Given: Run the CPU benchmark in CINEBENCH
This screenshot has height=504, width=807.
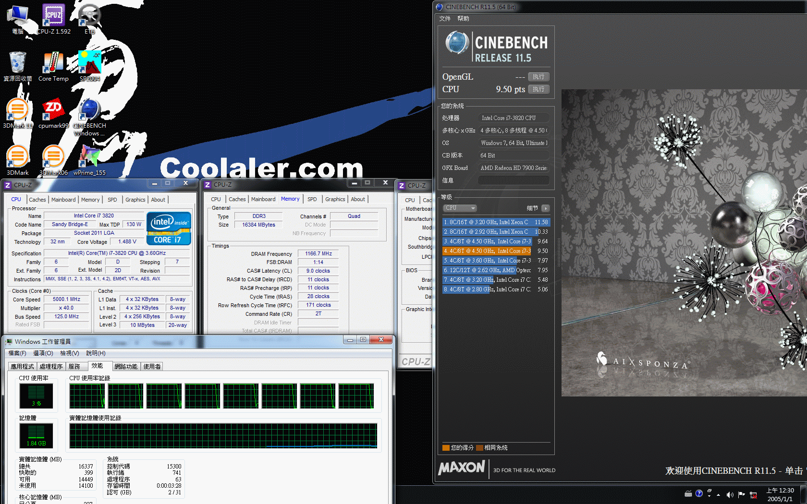Looking at the screenshot, I should coord(538,89).
